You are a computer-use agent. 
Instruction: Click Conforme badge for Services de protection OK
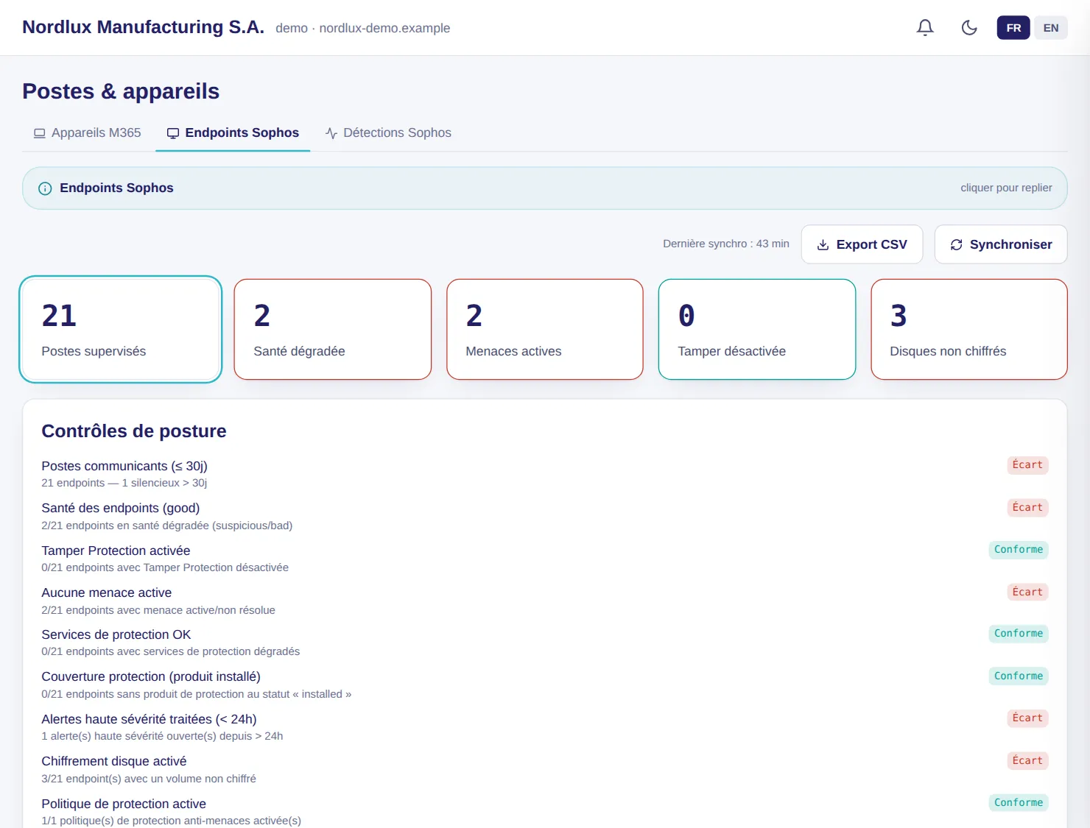(x=1019, y=634)
